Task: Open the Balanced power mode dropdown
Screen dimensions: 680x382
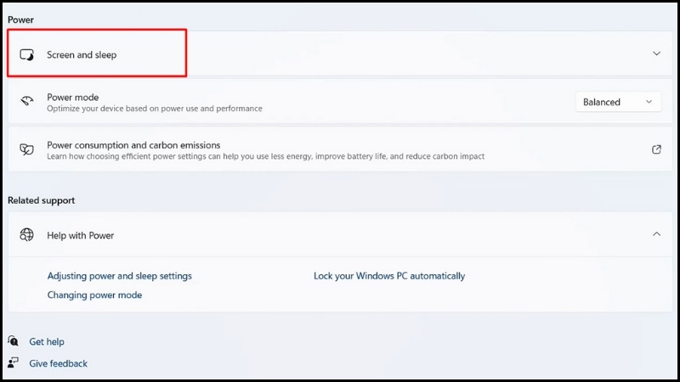Action: [619, 102]
